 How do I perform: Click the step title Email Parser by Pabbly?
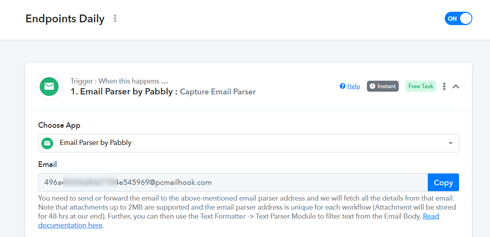point(122,92)
